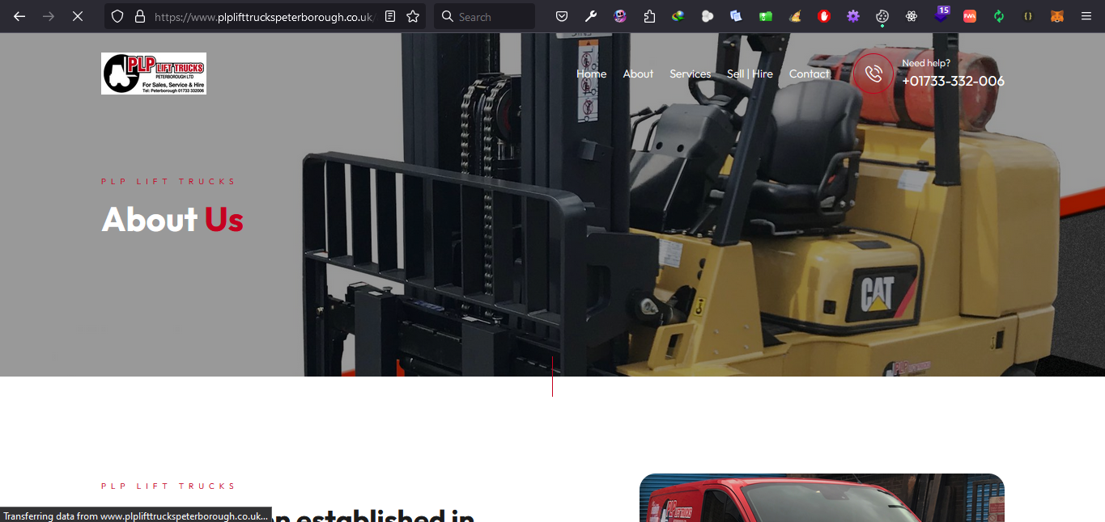
Task: Click the browser back arrow button
Action: point(19,16)
